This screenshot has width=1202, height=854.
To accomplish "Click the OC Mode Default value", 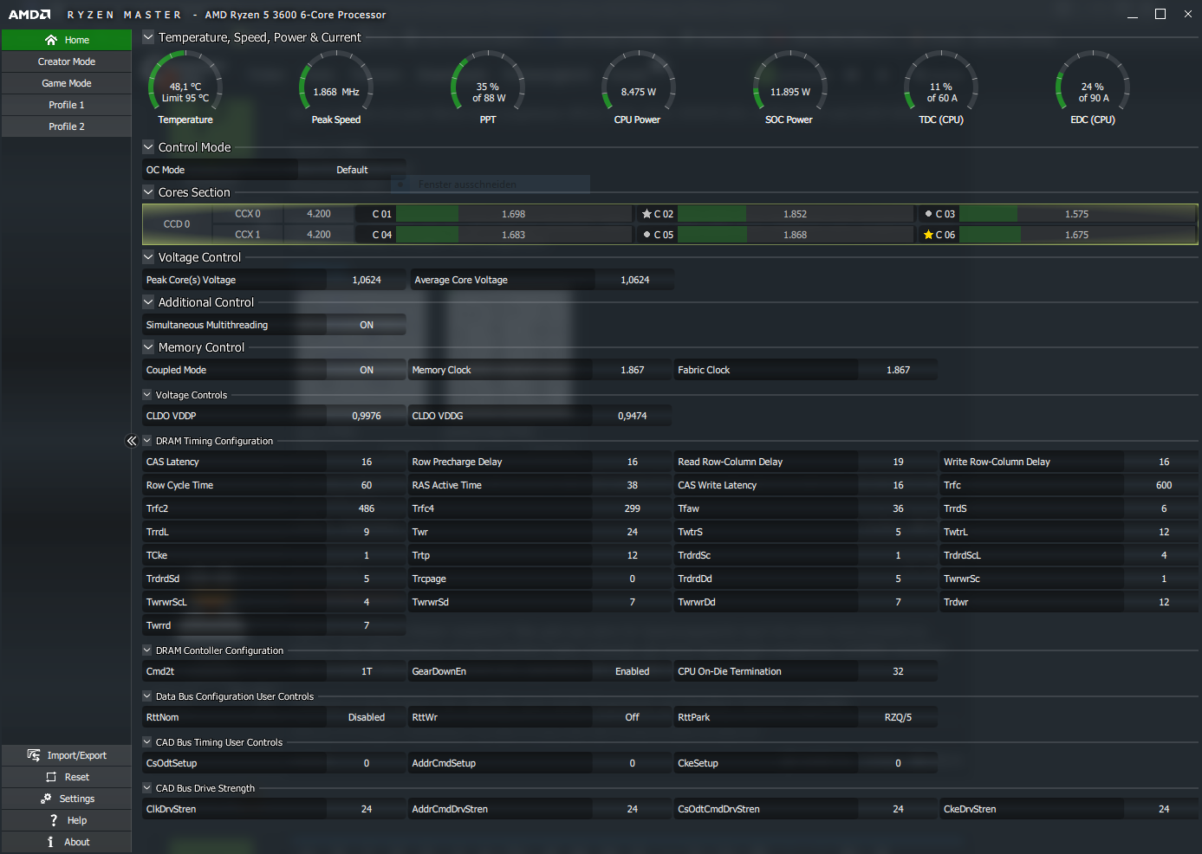I will 352,170.
